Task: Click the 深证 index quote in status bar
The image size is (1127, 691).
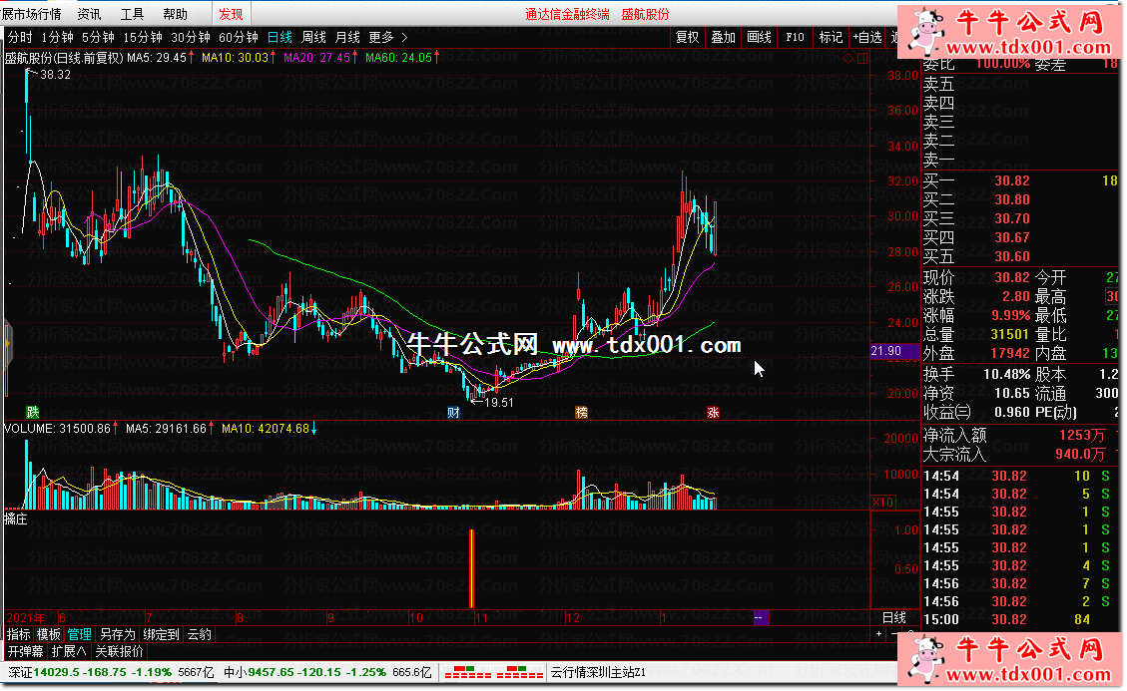Action: [111, 672]
